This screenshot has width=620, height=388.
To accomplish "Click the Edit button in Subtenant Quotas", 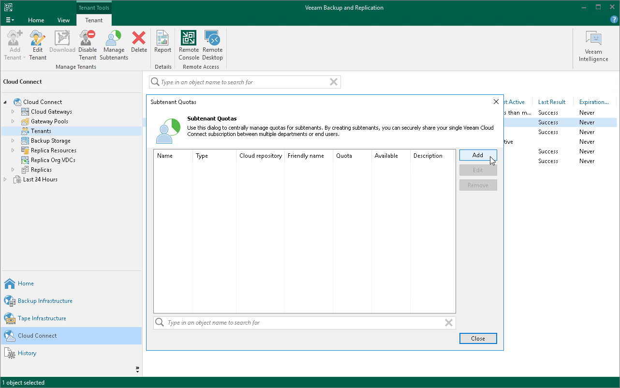I will tap(478, 170).
